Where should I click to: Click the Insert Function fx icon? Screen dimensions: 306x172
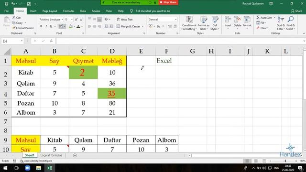click(51, 41)
